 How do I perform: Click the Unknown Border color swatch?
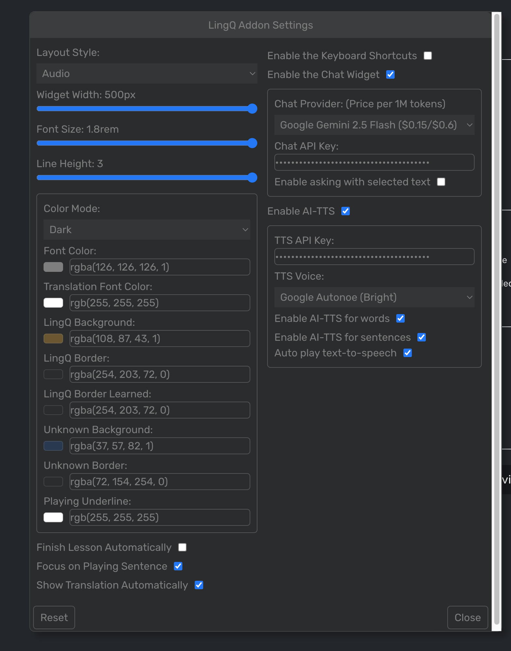point(53,482)
